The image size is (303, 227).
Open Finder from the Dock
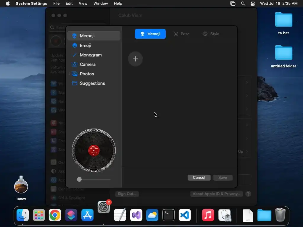(x=22, y=215)
